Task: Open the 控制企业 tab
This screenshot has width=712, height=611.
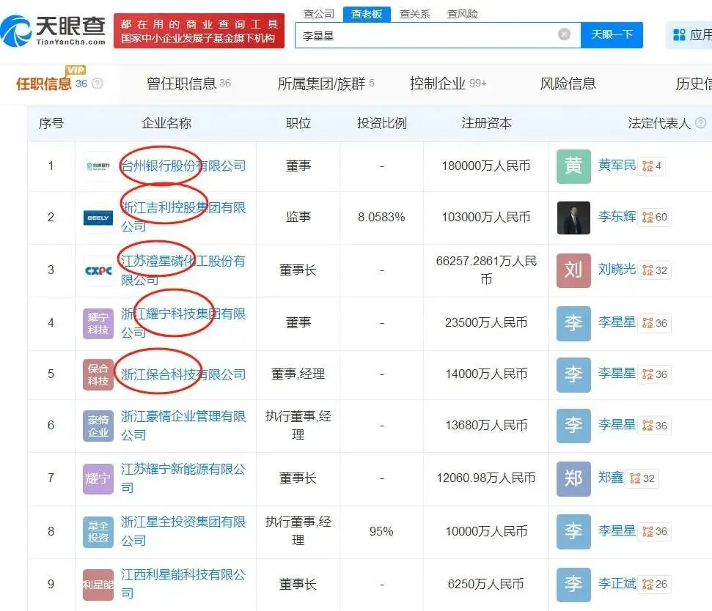Action: click(447, 84)
